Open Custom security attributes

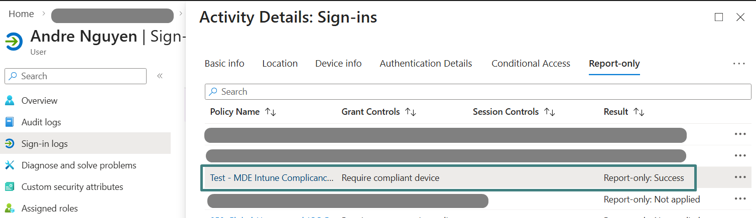(72, 187)
